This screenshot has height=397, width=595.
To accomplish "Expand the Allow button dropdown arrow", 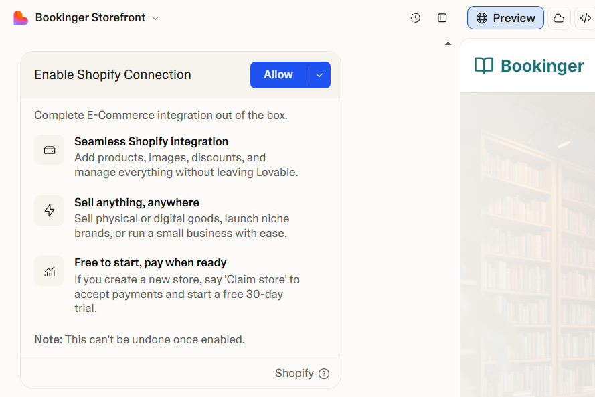I will pos(319,74).
